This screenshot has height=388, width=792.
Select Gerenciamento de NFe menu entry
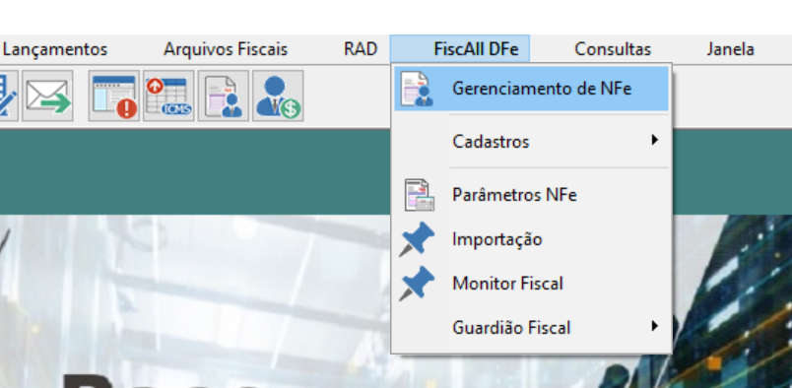[x=531, y=89]
